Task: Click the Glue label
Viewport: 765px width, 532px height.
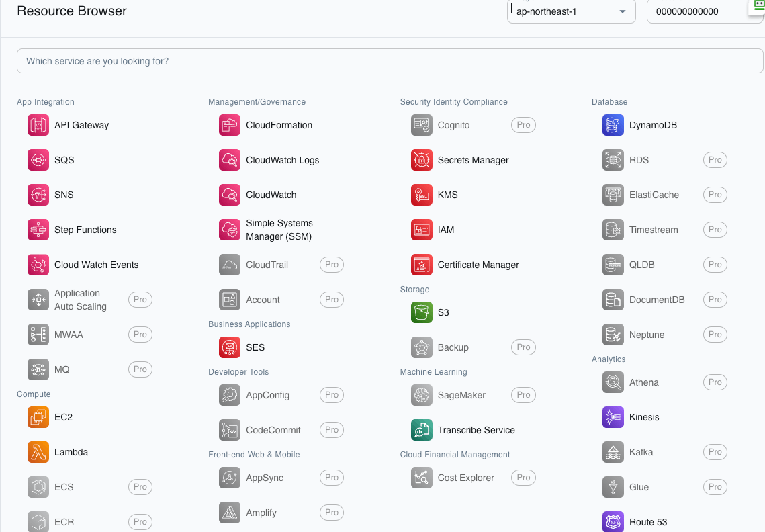Action: [639, 487]
